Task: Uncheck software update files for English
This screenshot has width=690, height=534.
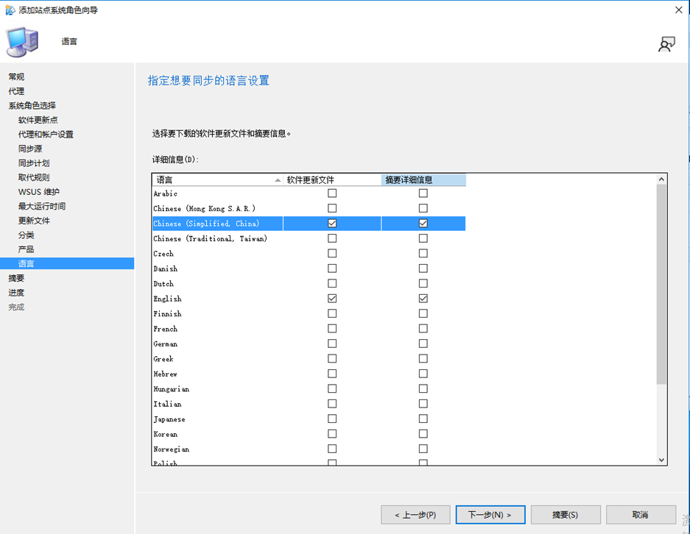Action: pos(332,299)
